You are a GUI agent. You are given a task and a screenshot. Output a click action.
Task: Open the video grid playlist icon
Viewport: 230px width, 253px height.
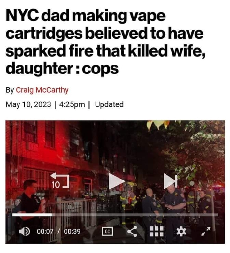point(157,231)
